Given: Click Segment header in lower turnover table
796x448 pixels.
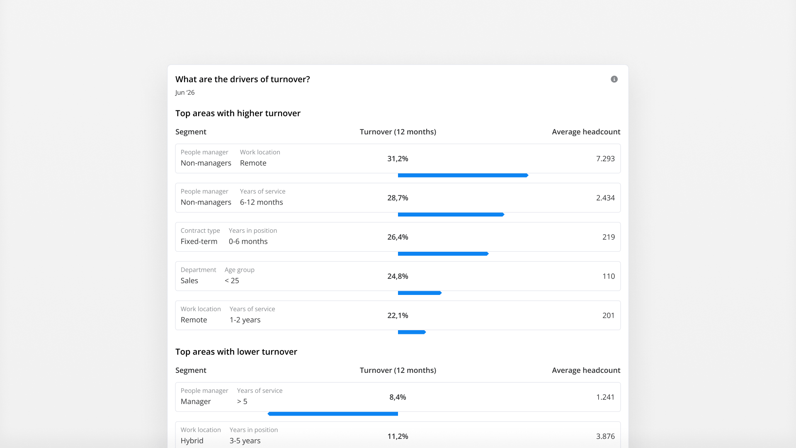Looking at the screenshot, I should tap(191, 370).
